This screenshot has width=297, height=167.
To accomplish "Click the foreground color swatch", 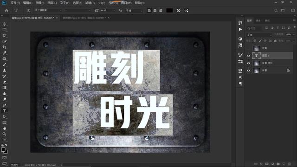I will click(x=3, y=149).
